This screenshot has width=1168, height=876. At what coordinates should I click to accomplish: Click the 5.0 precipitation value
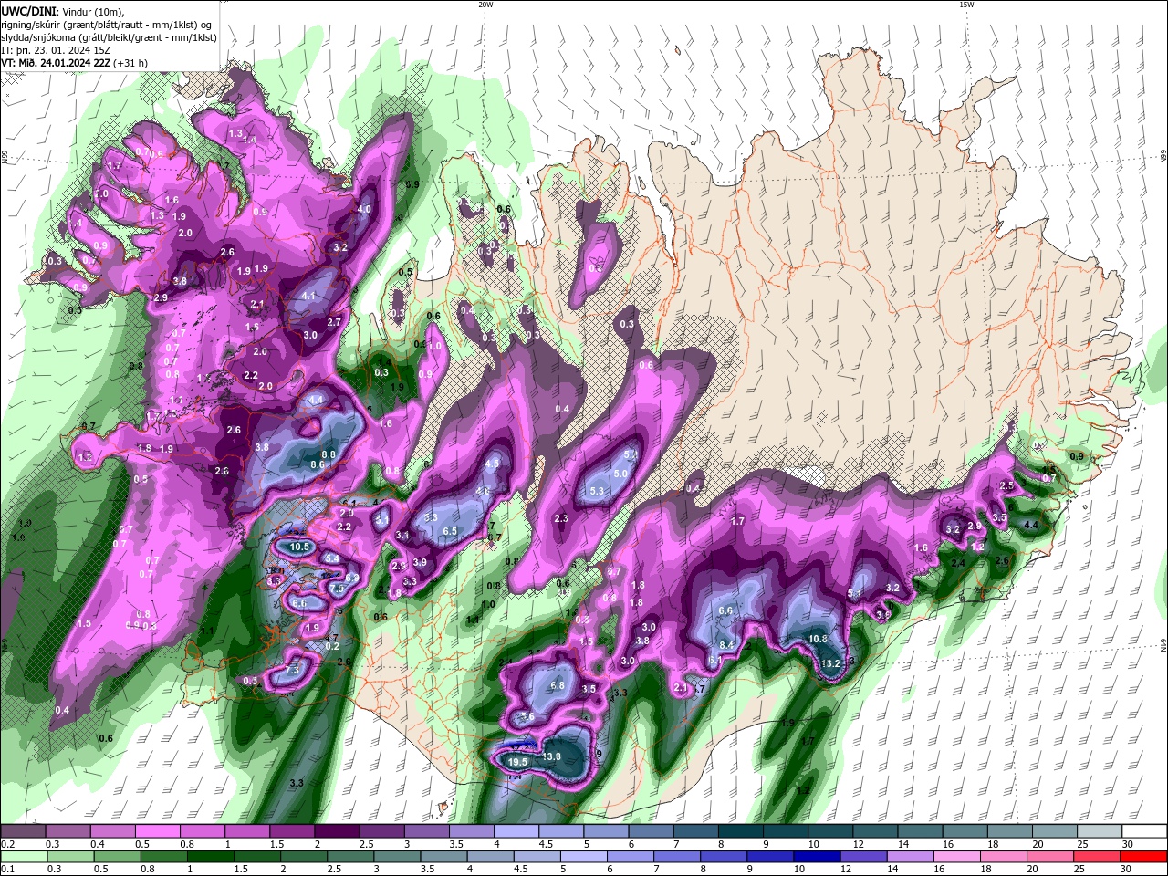click(x=620, y=474)
